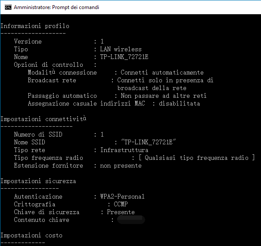Image resolution: width=261 pixels, height=246 pixels.
Task: Click the 'Numero di SSID' label
Action: point(38,134)
